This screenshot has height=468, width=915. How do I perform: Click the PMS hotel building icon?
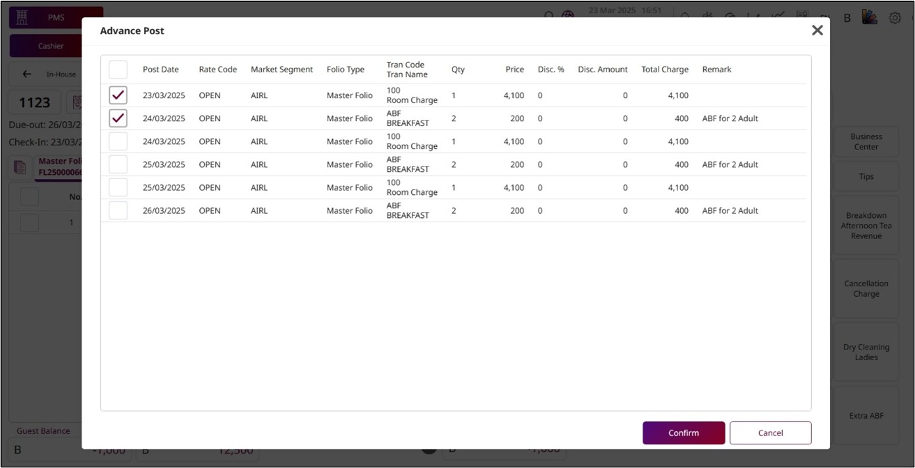[x=22, y=18]
